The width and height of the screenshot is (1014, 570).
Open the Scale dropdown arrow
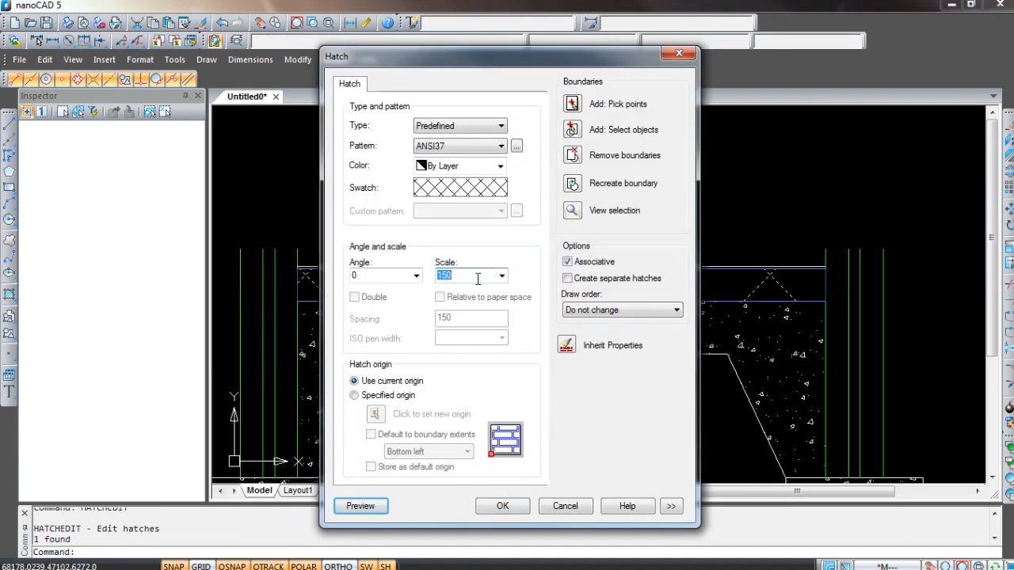(x=501, y=275)
